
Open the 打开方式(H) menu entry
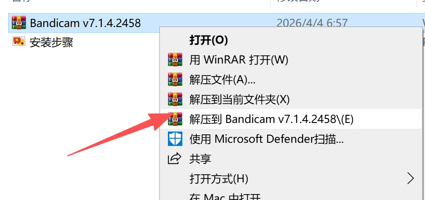[219, 178]
